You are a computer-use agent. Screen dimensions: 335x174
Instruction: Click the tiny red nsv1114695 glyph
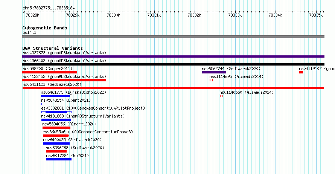pos(211,80)
